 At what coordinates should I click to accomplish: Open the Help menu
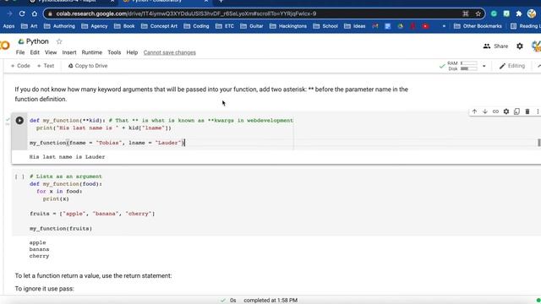(x=132, y=52)
